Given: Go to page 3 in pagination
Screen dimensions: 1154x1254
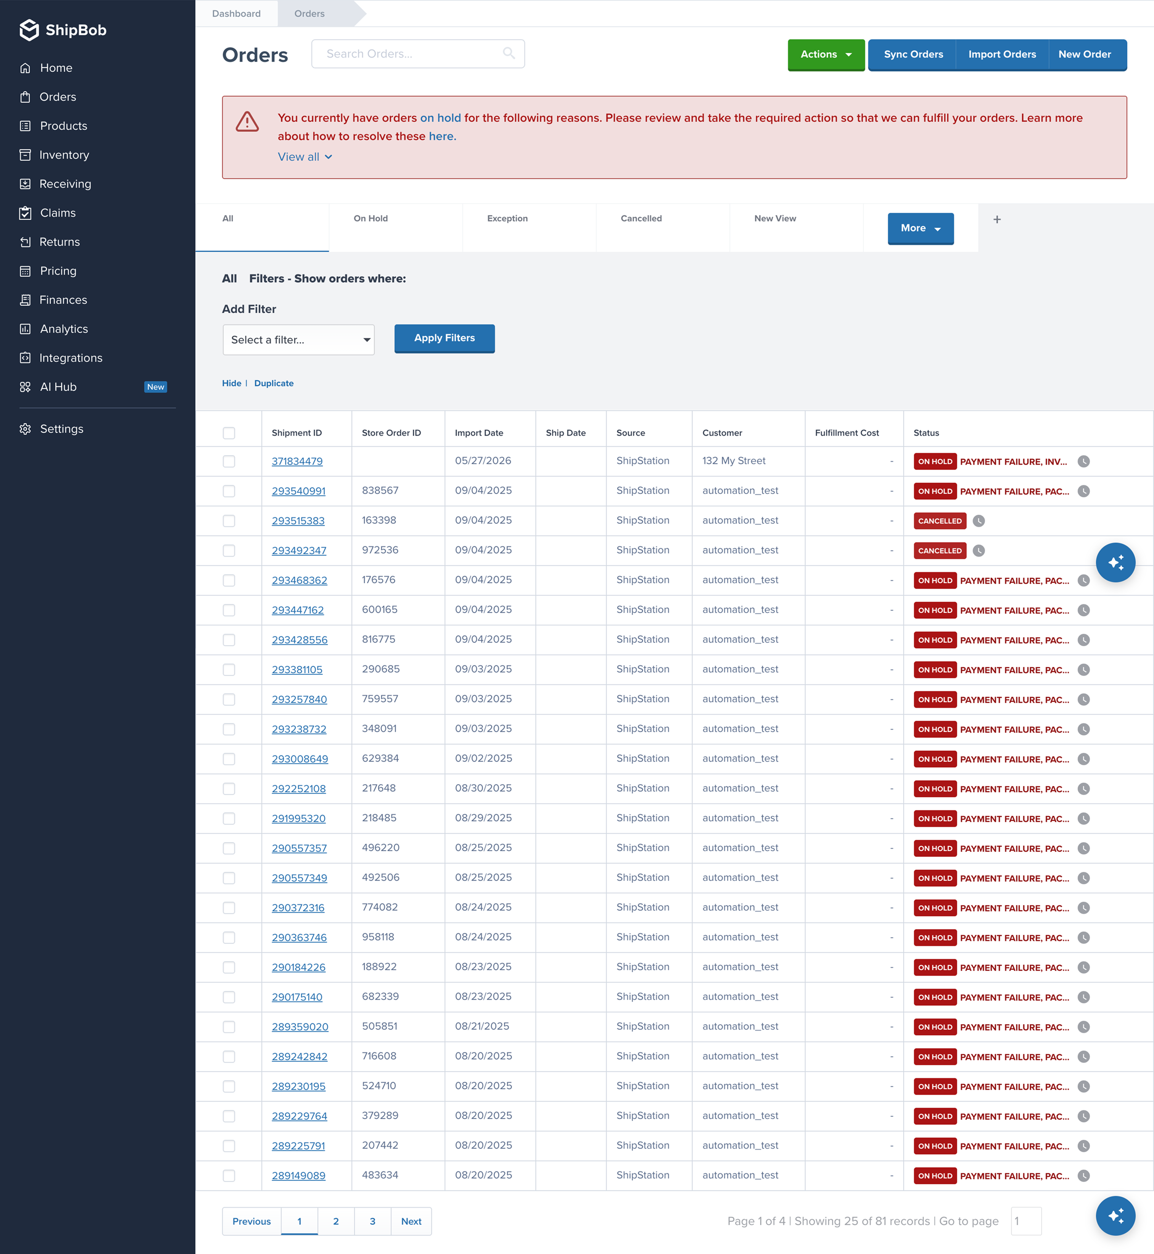Looking at the screenshot, I should (x=373, y=1222).
